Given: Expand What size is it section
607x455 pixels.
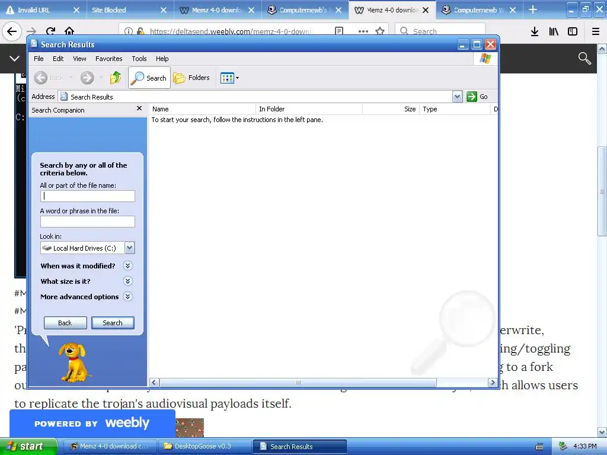Looking at the screenshot, I should (128, 281).
